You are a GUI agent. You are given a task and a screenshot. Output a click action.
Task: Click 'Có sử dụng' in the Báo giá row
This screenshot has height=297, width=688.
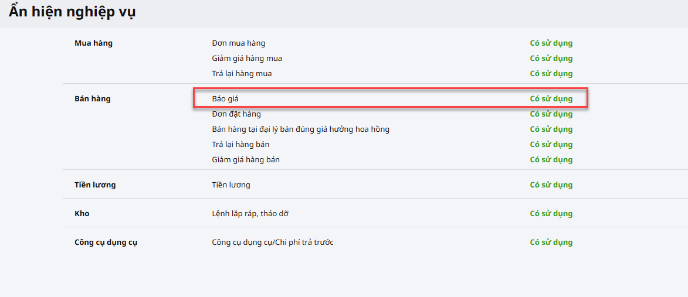click(x=551, y=99)
